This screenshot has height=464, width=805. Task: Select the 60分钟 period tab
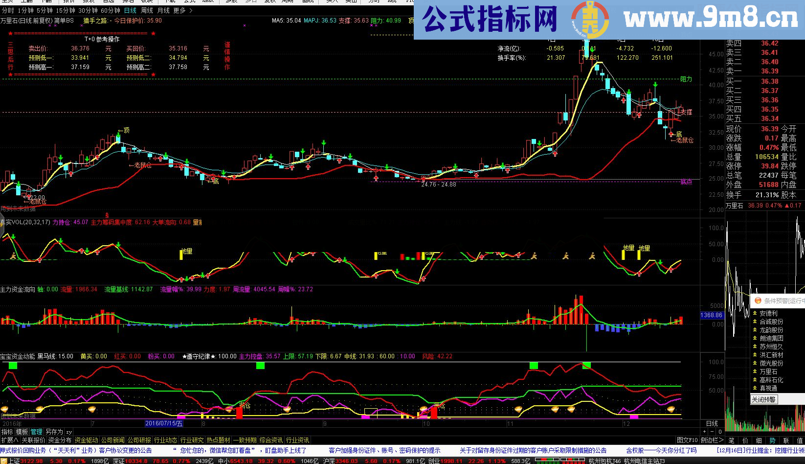pyautogui.click(x=111, y=10)
